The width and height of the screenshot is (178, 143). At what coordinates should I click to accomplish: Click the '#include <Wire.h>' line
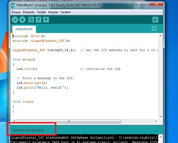29,36
